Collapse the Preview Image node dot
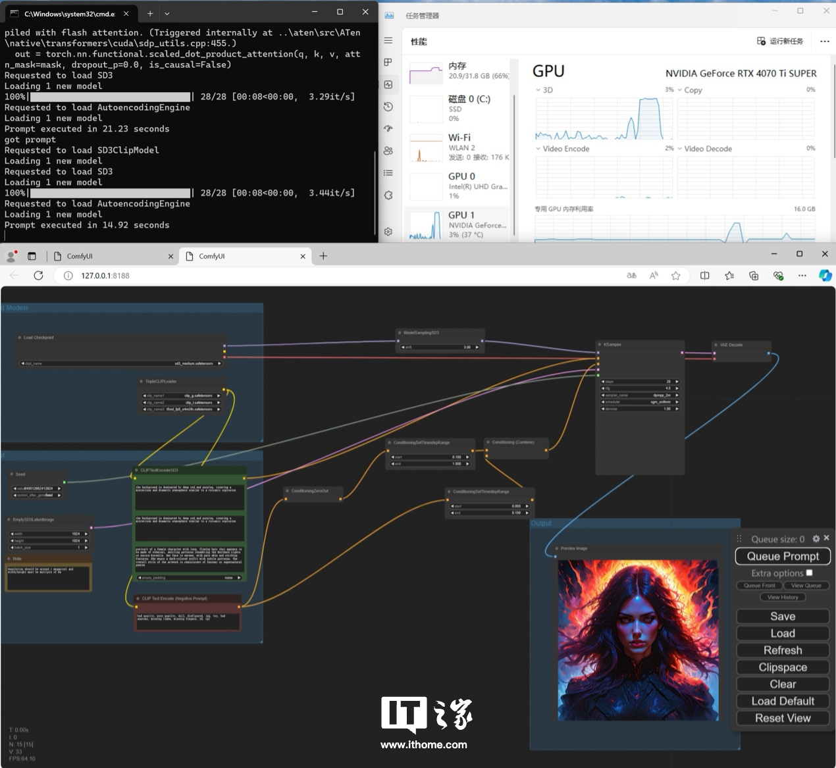The height and width of the screenshot is (768, 836). click(x=557, y=548)
